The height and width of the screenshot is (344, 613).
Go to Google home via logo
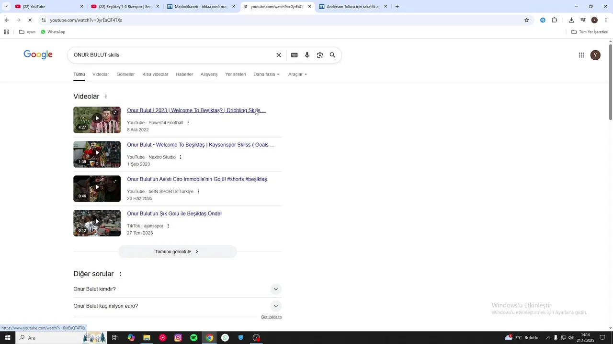point(38,55)
